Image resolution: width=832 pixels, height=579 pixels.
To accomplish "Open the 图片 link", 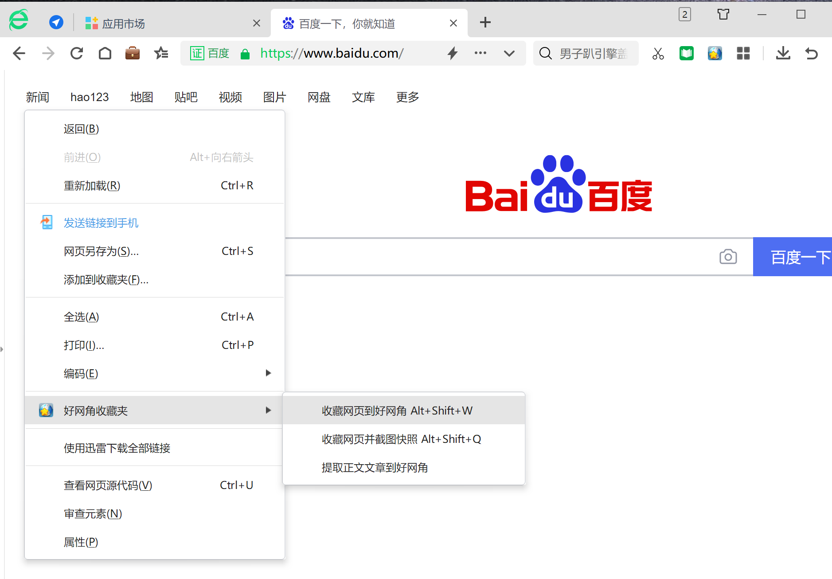I will (275, 97).
